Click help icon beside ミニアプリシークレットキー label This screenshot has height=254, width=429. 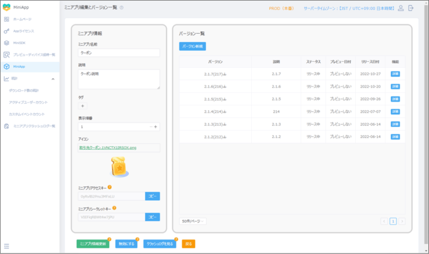point(114,208)
